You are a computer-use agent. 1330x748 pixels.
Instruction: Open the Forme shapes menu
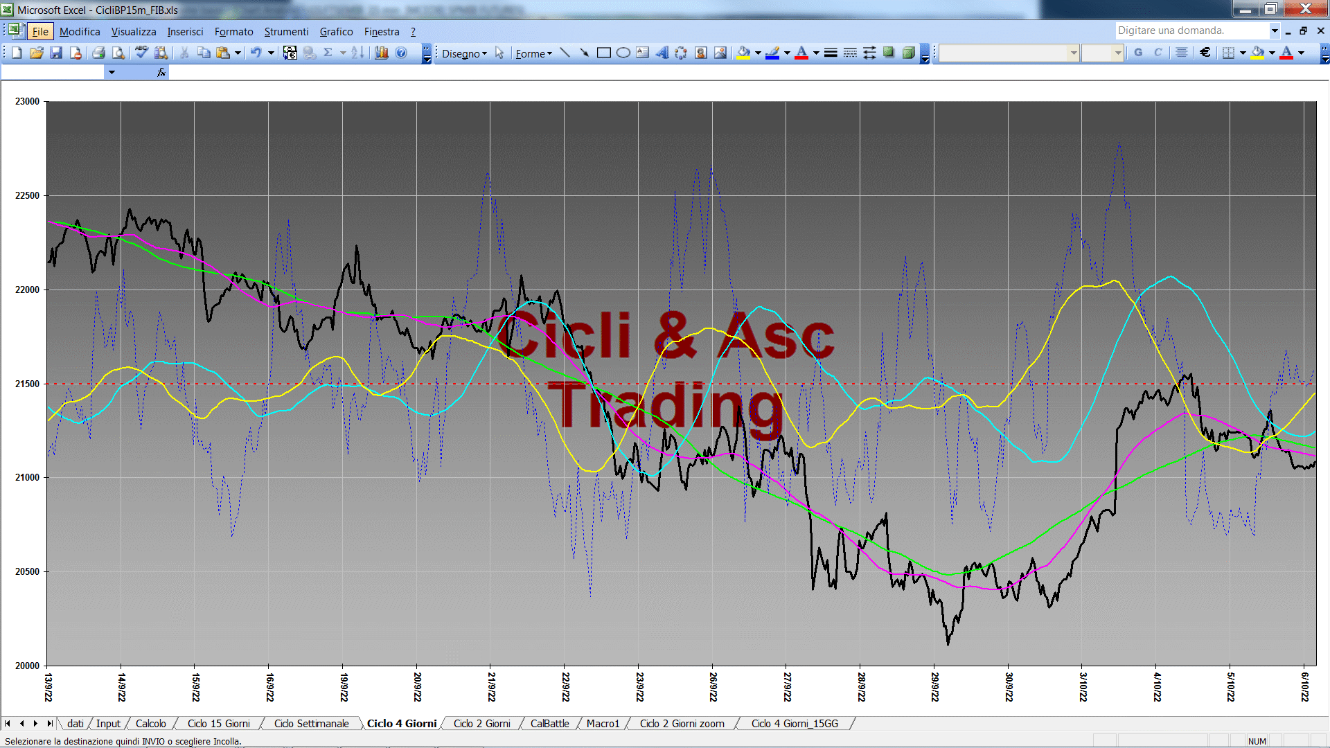[x=533, y=53]
